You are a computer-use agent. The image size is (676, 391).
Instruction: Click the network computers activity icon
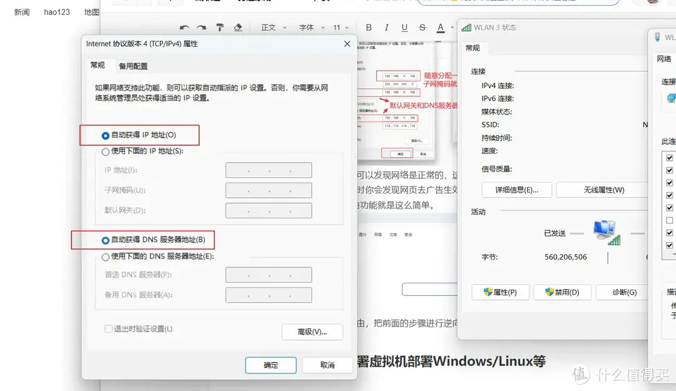(x=607, y=232)
